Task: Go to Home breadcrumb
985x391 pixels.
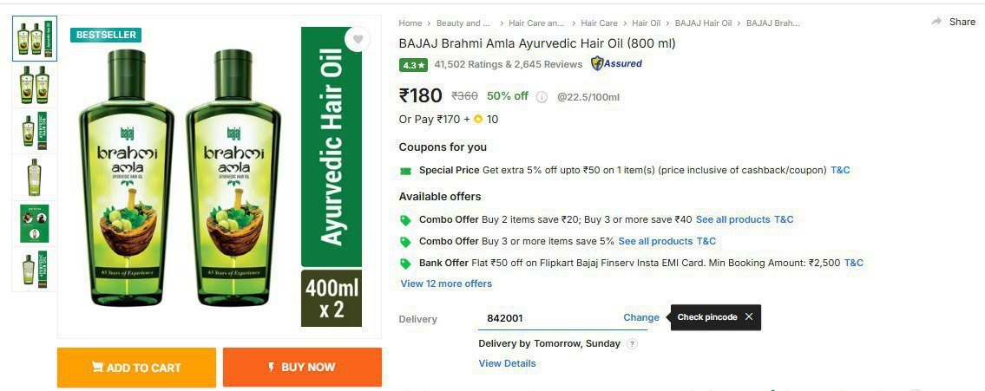Action: coord(410,23)
